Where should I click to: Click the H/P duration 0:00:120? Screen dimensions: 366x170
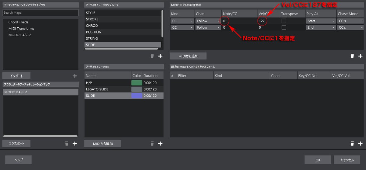[150, 83]
